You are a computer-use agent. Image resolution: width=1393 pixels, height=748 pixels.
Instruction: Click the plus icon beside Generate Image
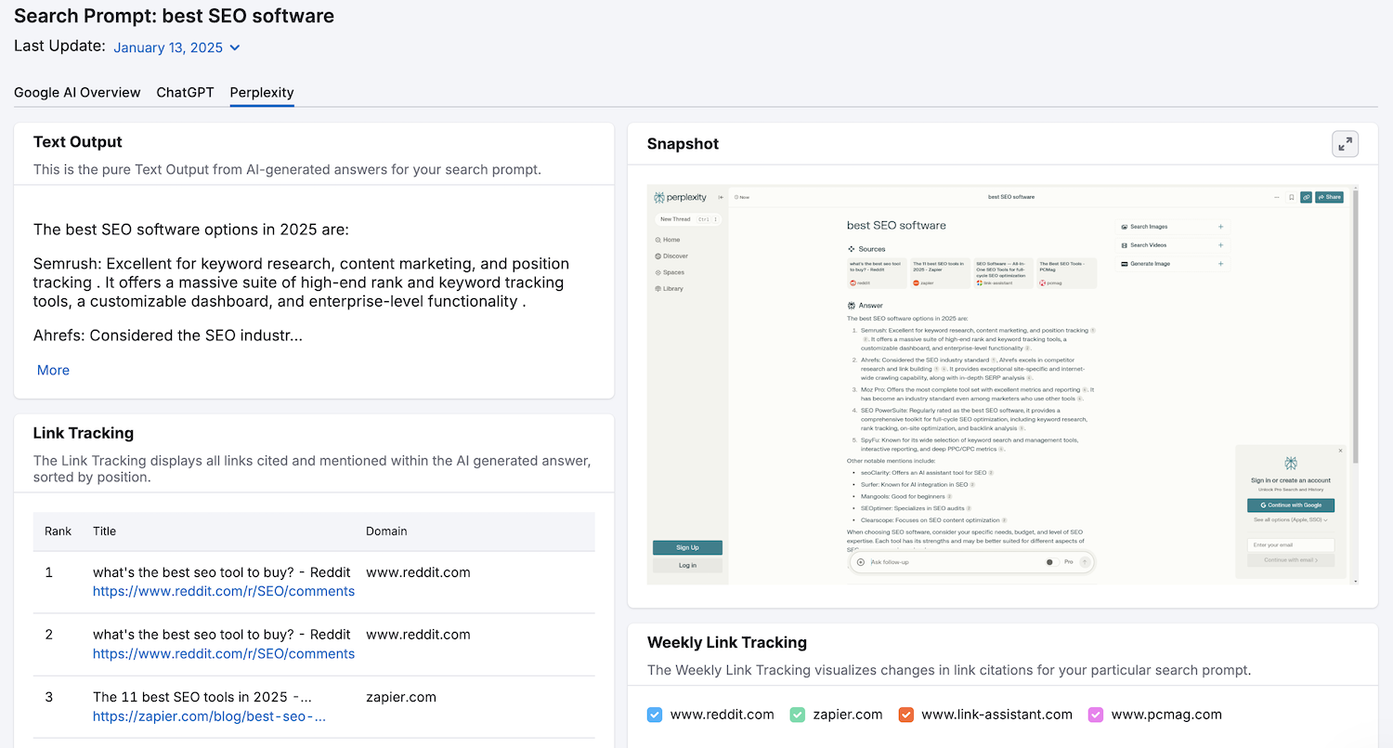point(1220,264)
